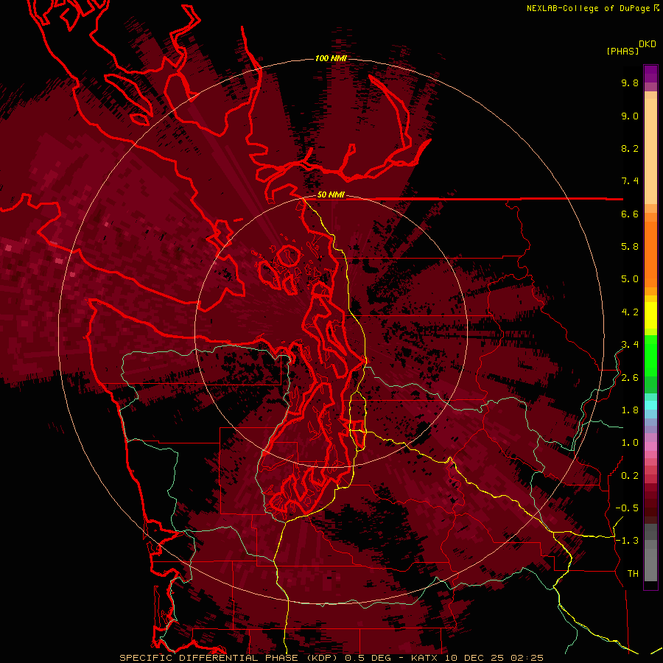Click the cyan band of the color scale
The width and height of the screenshot is (663, 663).
coord(650,405)
